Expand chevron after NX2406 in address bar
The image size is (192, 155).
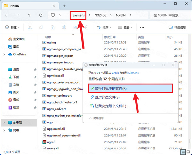coord(111,15)
